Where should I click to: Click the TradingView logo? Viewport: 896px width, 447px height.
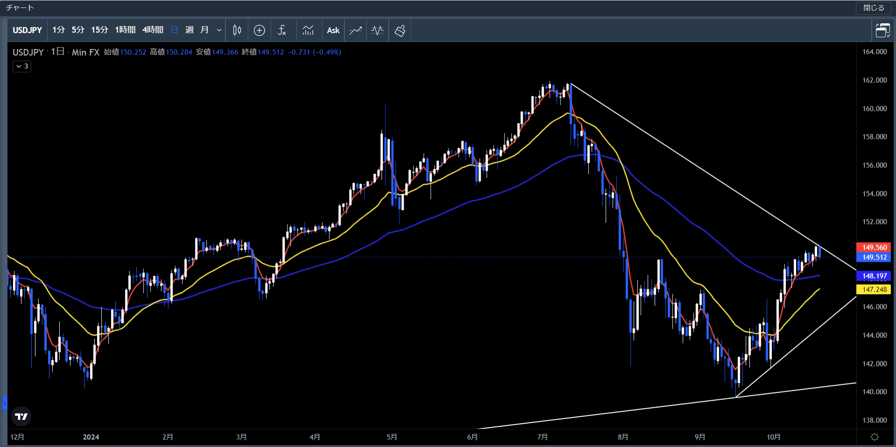click(x=21, y=416)
